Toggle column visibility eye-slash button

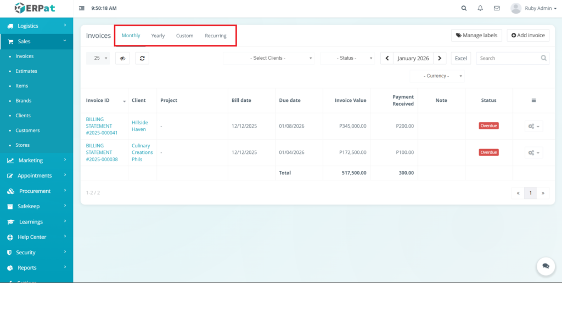tap(122, 58)
